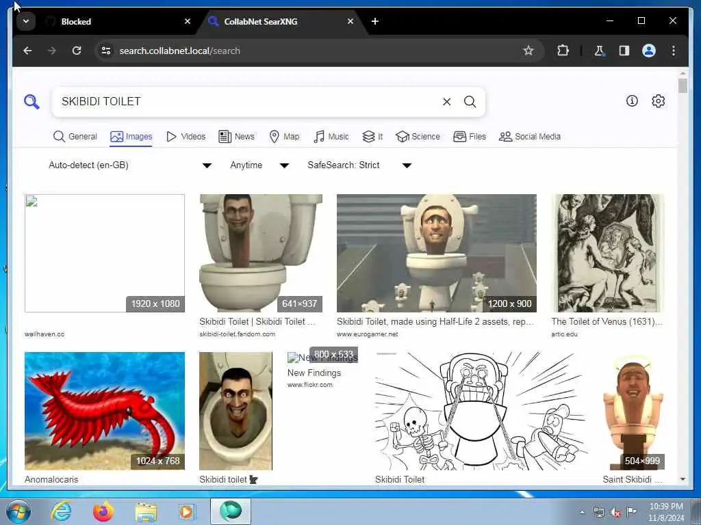Follow the wallhaven.cc source link
701x525 pixels.
(x=44, y=334)
